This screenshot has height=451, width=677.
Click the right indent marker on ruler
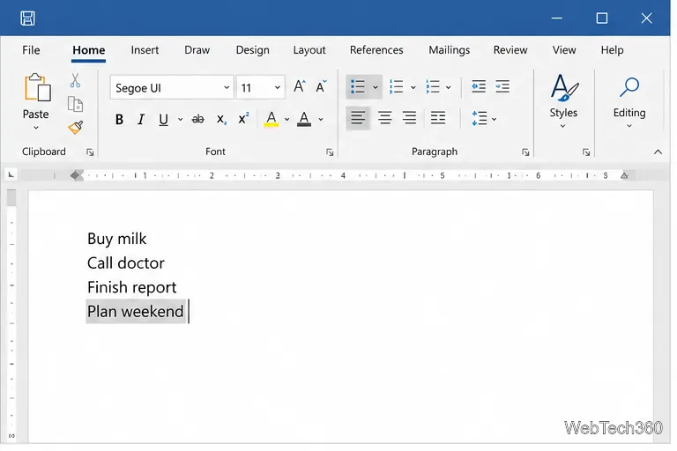click(624, 175)
